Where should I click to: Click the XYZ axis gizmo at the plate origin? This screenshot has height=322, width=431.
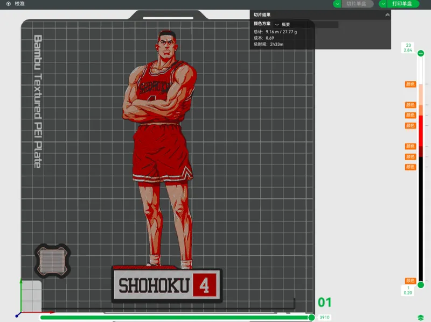point(21,311)
